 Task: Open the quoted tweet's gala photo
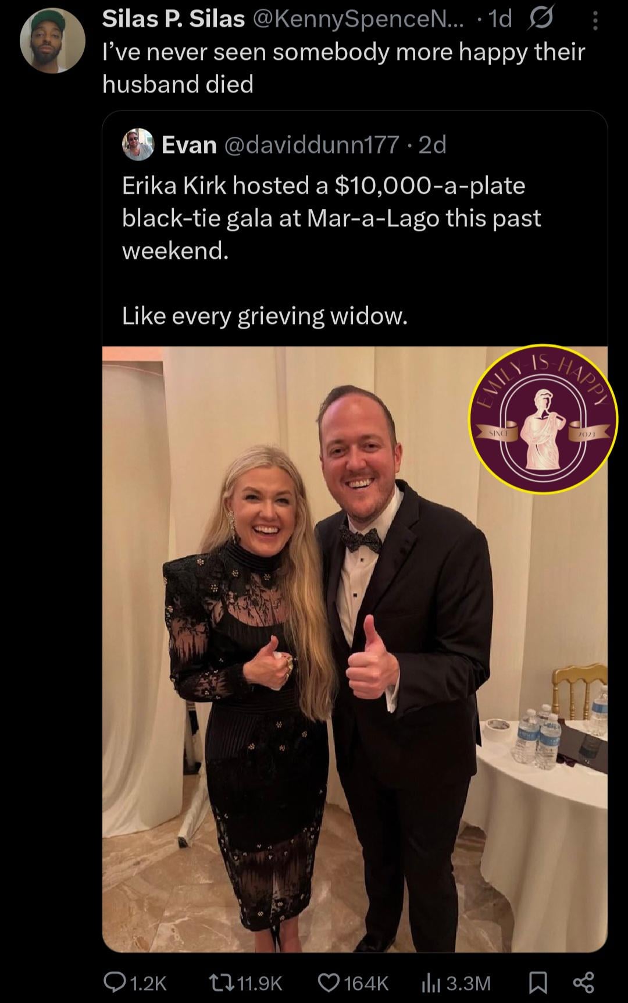coord(355,649)
